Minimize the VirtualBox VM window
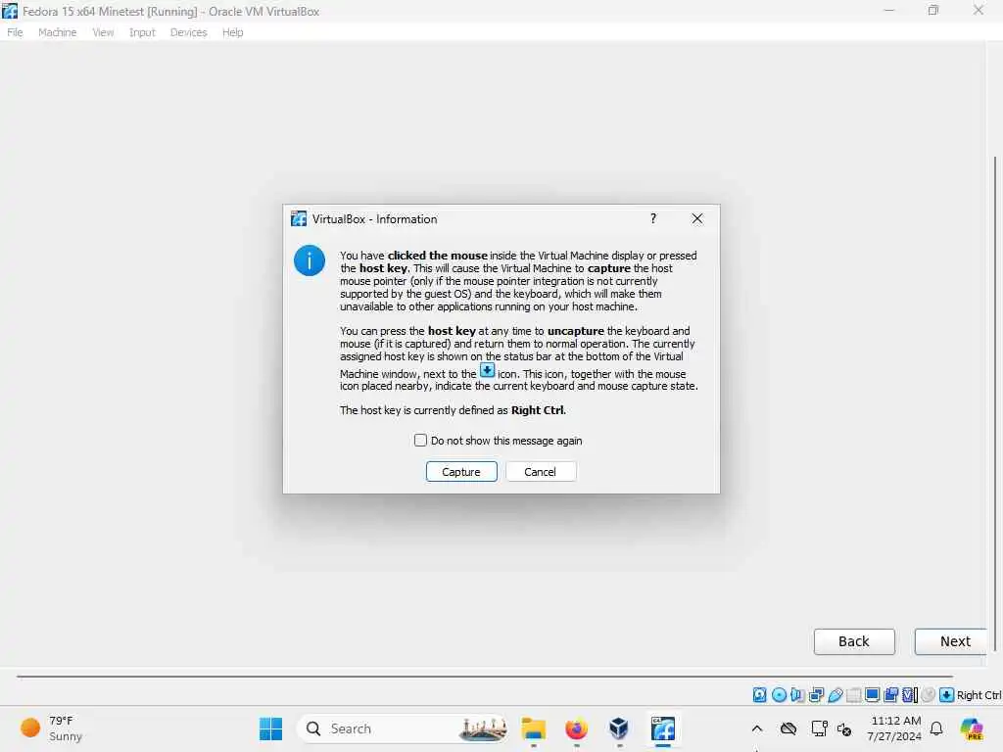The height and width of the screenshot is (752, 1003). pyautogui.click(x=889, y=10)
